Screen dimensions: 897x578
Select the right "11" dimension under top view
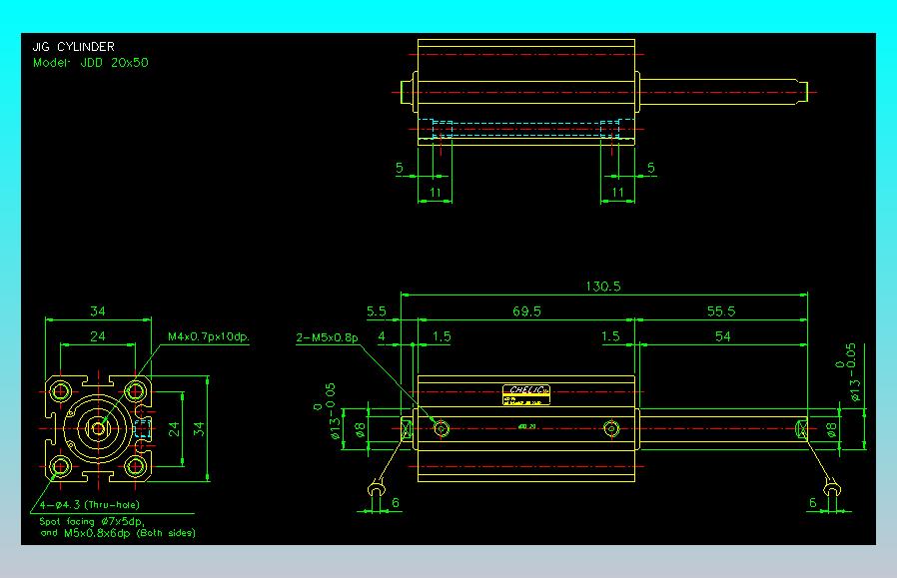(618, 193)
